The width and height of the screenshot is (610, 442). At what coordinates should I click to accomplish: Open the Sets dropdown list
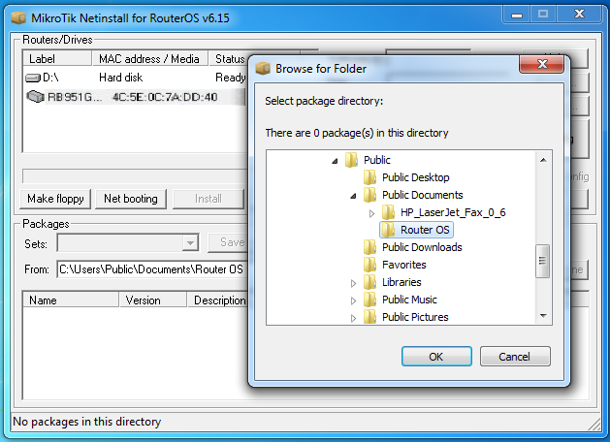190,243
